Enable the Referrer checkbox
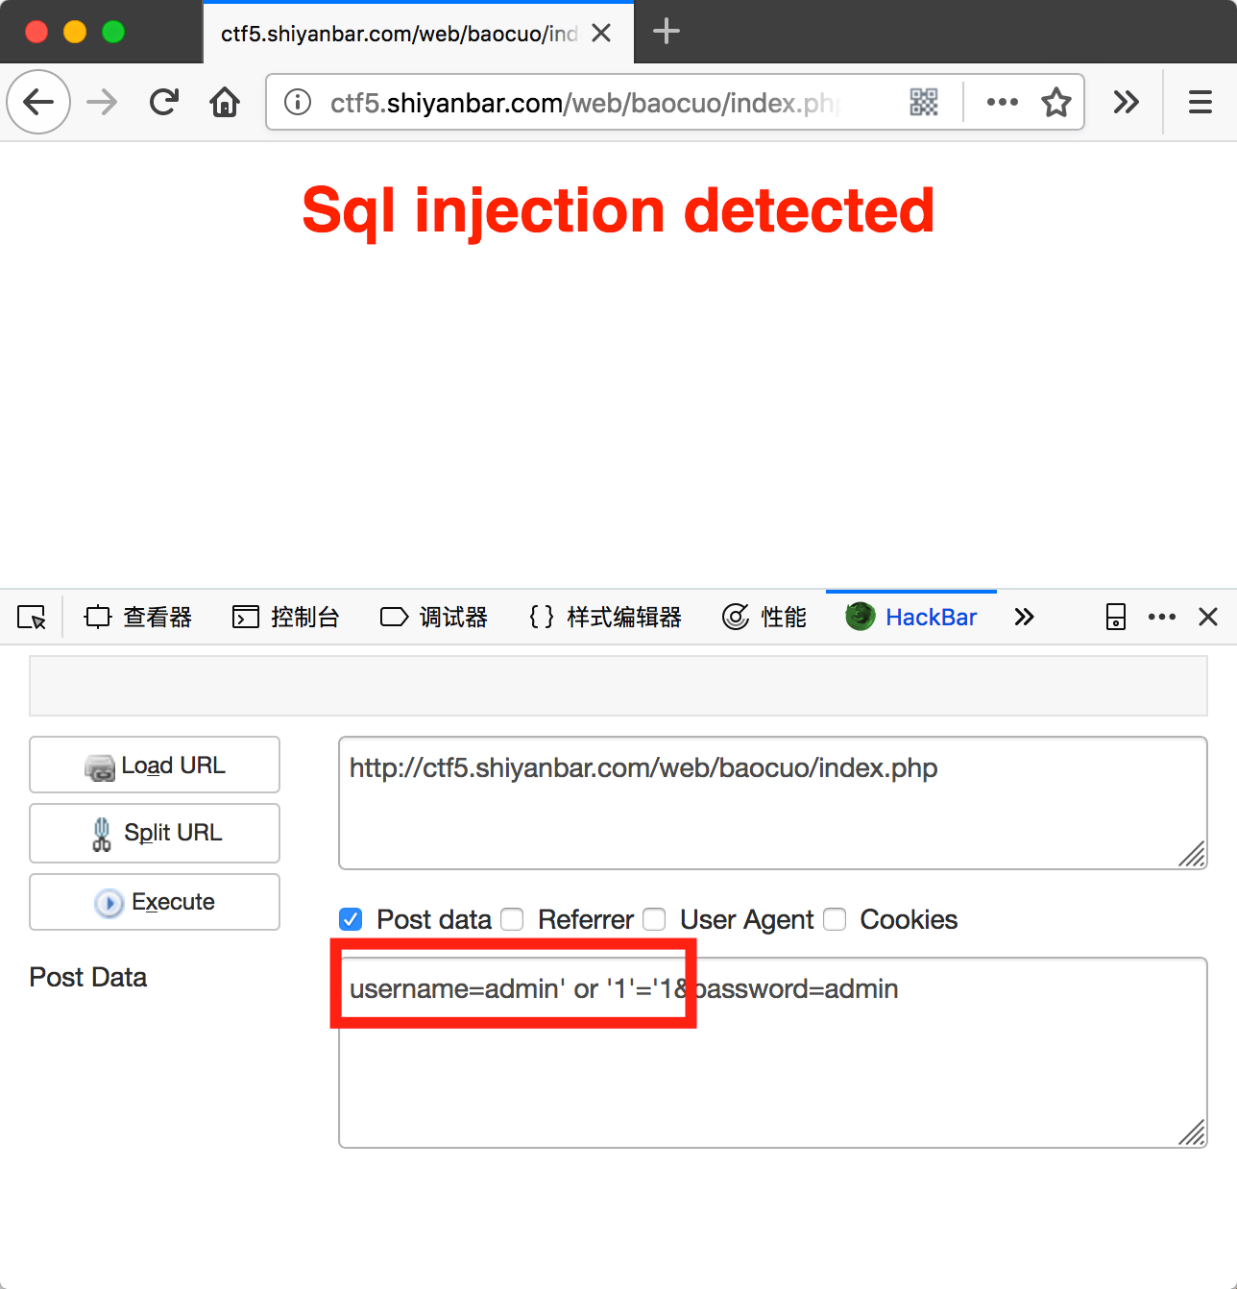This screenshot has height=1289, width=1237. tap(513, 919)
